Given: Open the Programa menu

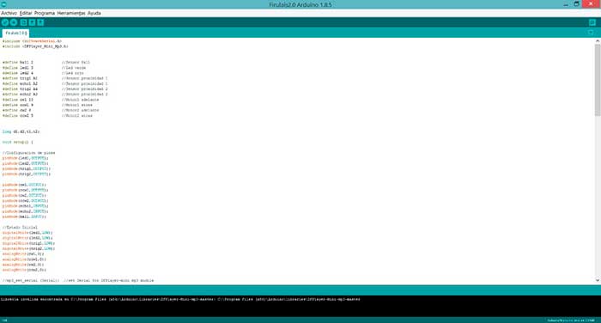Looking at the screenshot, I should click(45, 13).
